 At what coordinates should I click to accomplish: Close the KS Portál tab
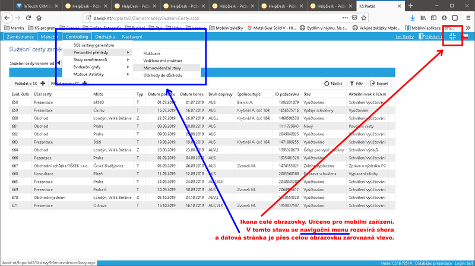(399, 6)
